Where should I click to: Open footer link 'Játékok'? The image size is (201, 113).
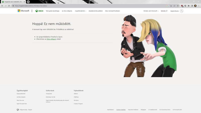[76, 94]
